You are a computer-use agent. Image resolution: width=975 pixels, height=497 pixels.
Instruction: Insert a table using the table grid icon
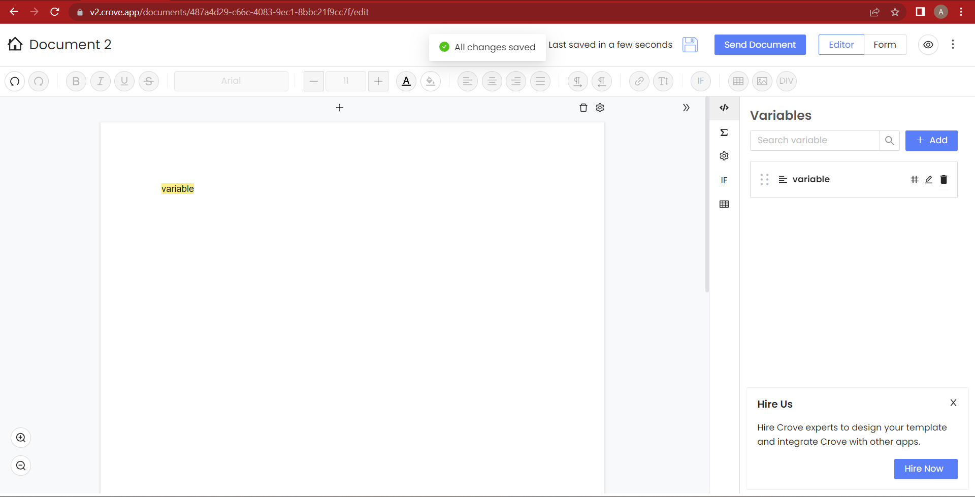click(738, 81)
